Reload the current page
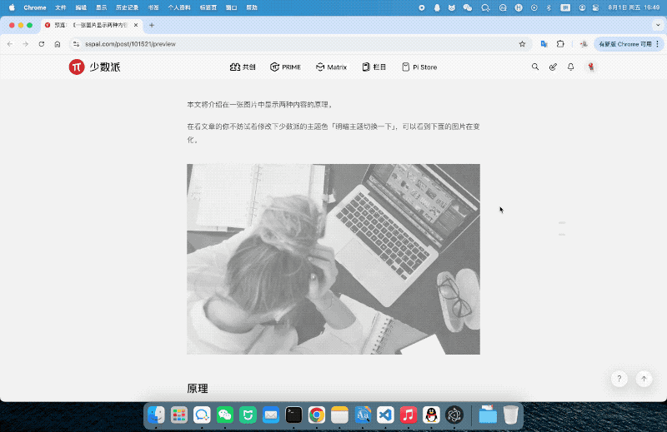The height and width of the screenshot is (432, 667). (41, 44)
